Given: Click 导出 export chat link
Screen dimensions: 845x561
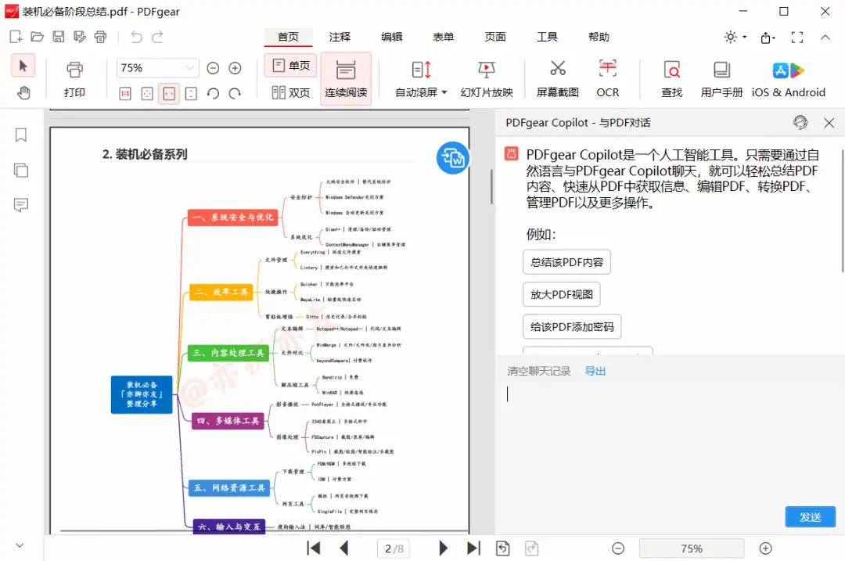Looking at the screenshot, I should point(595,371).
